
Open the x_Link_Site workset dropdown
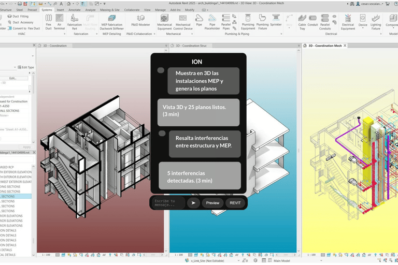238,260
